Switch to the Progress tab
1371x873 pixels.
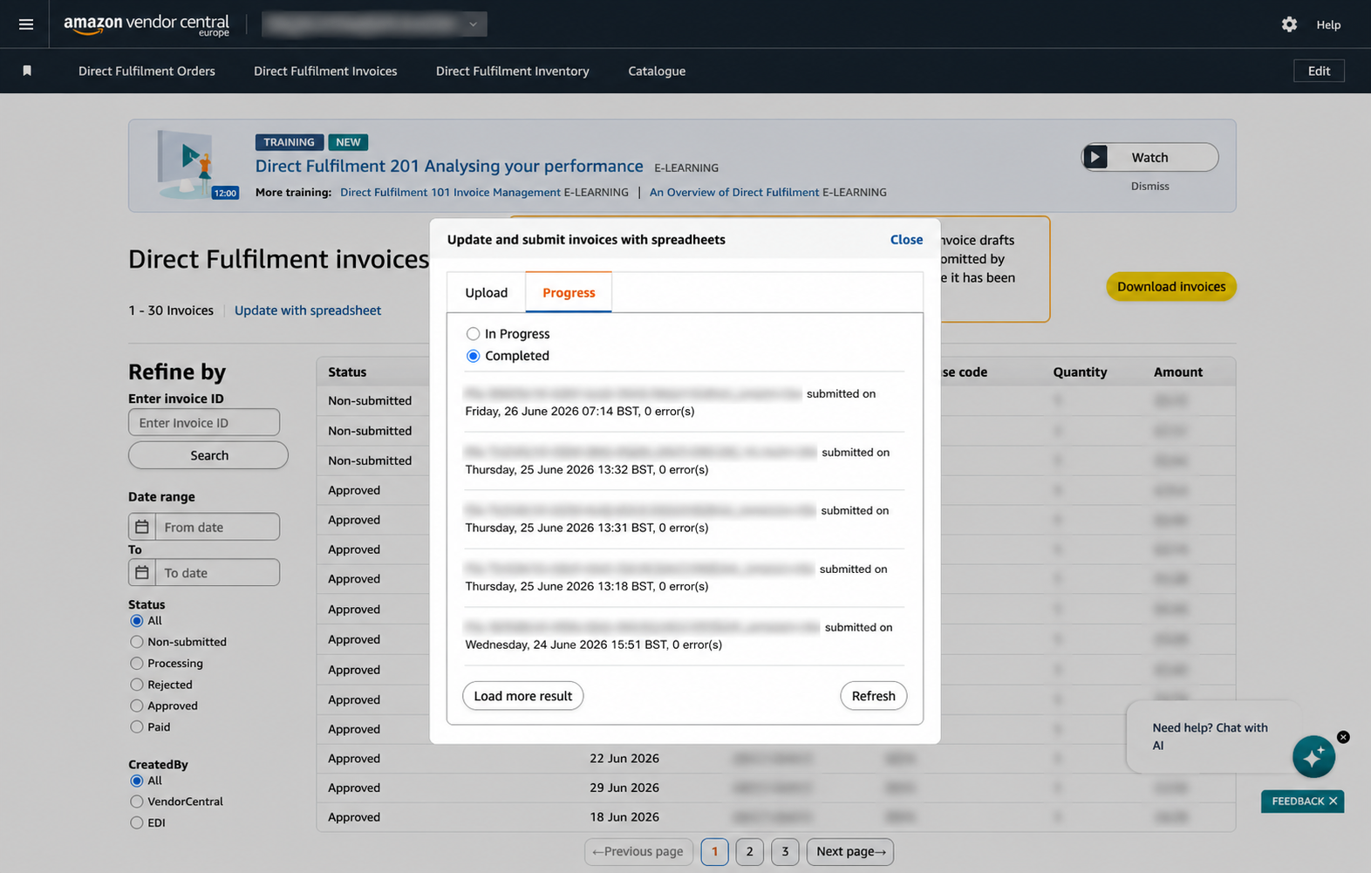(569, 292)
